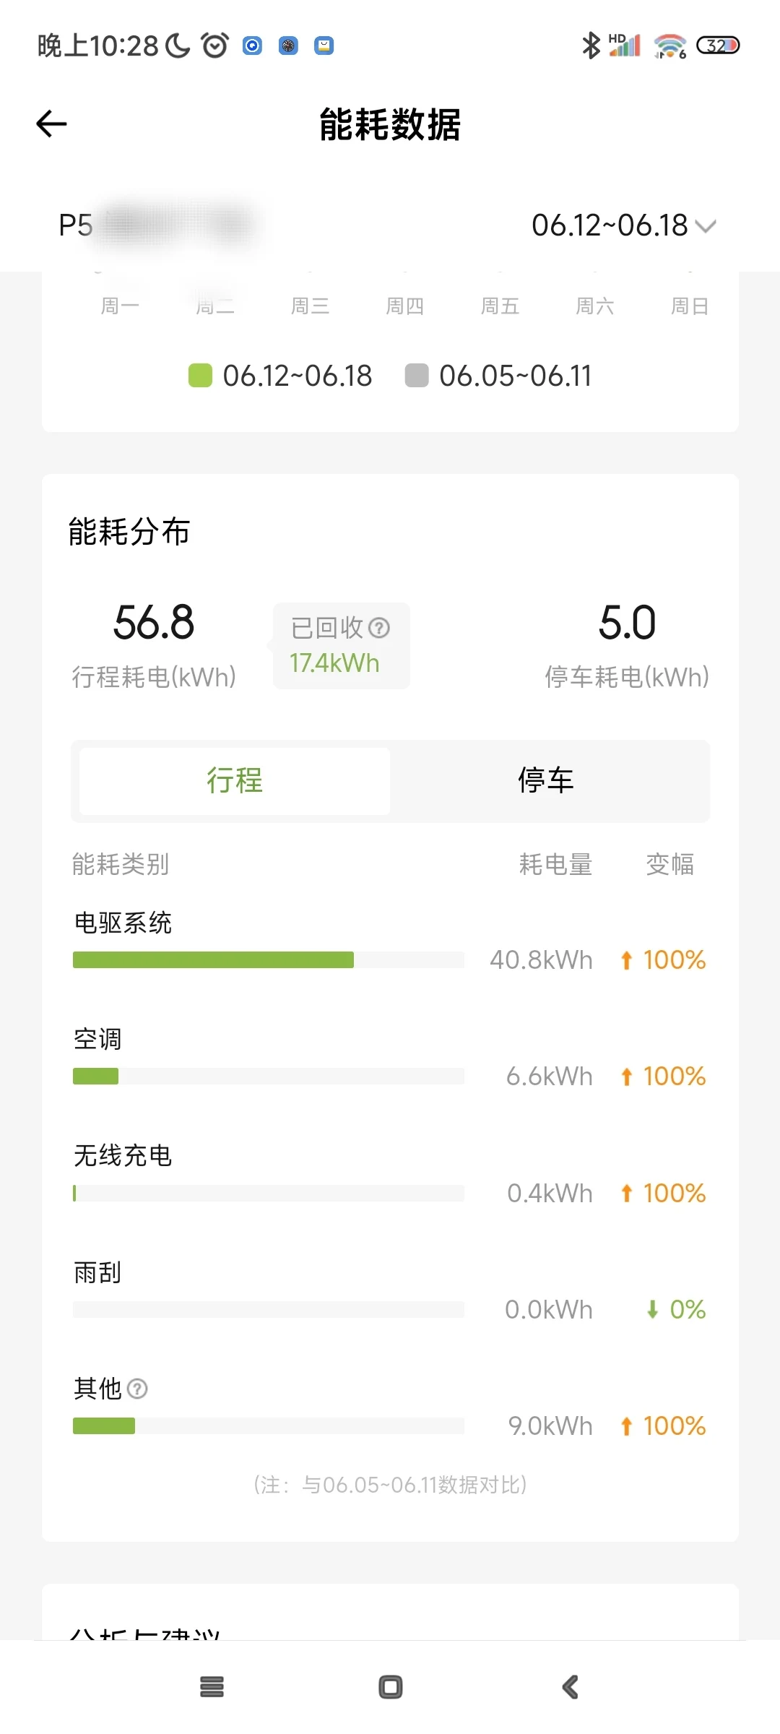The width and height of the screenshot is (780, 1734).
Task: Tap the 电驱系统 green consumption bar
Action: click(213, 959)
